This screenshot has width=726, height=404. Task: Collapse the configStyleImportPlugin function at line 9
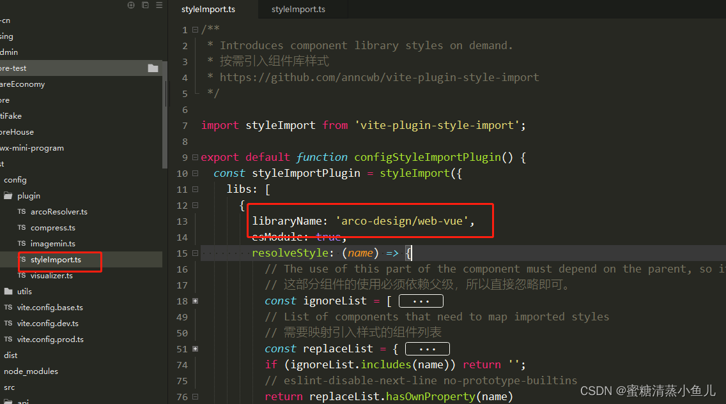[x=194, y=156]
